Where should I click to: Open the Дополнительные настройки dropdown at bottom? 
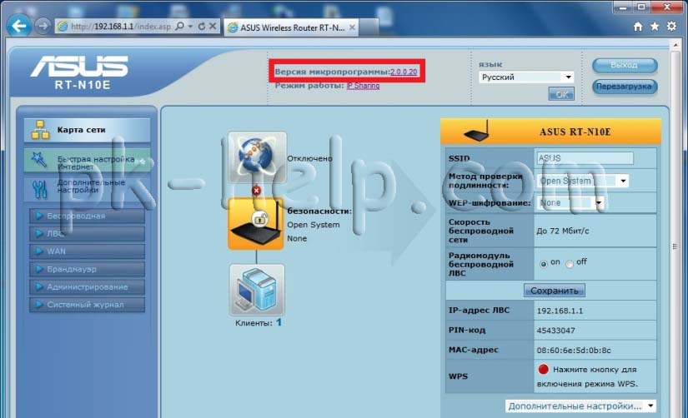click(x=581, y=406)
